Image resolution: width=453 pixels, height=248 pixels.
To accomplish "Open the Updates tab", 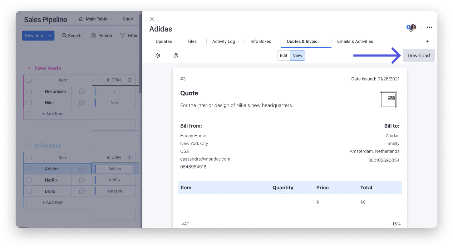I will (164, 41).
